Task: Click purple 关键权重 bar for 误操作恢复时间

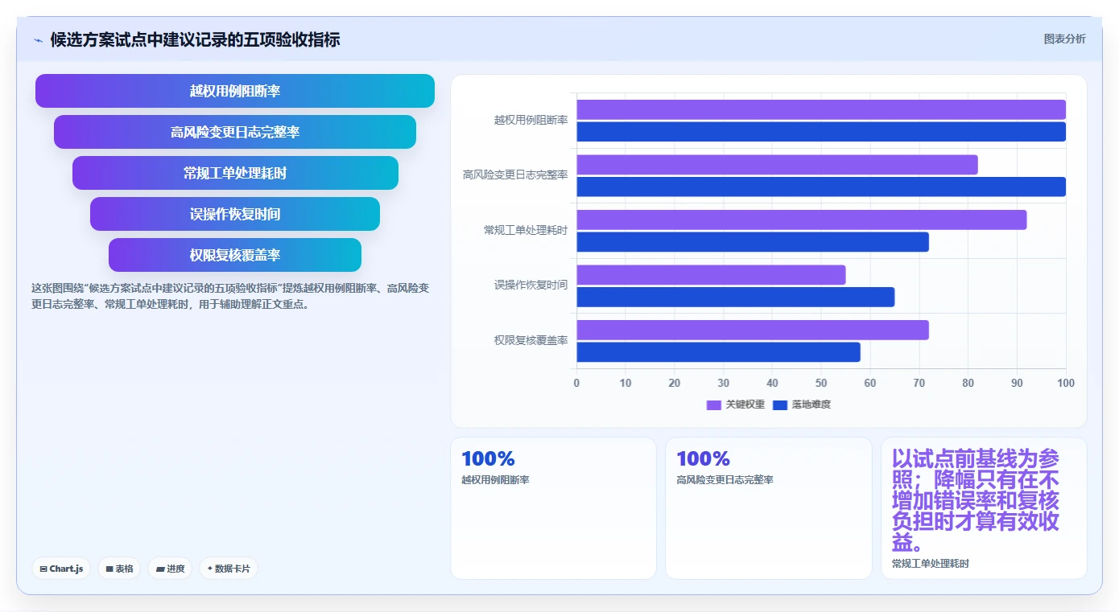Action: pos(712,275)
